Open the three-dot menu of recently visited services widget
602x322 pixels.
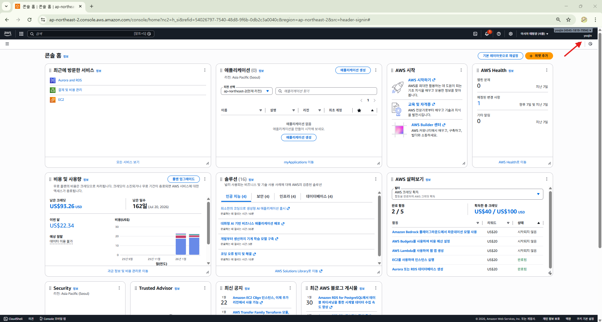pos(205,70)
